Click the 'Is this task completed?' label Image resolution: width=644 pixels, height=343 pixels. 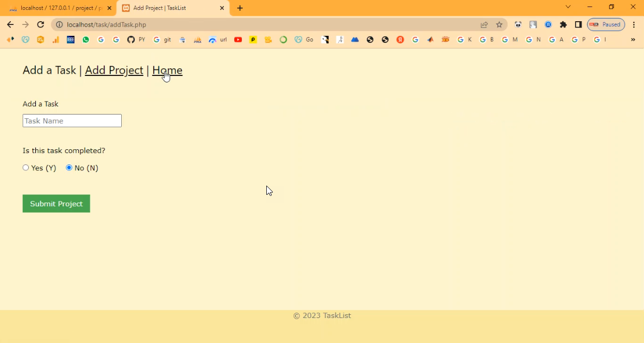pyautogui.click(x=64, y=150)
